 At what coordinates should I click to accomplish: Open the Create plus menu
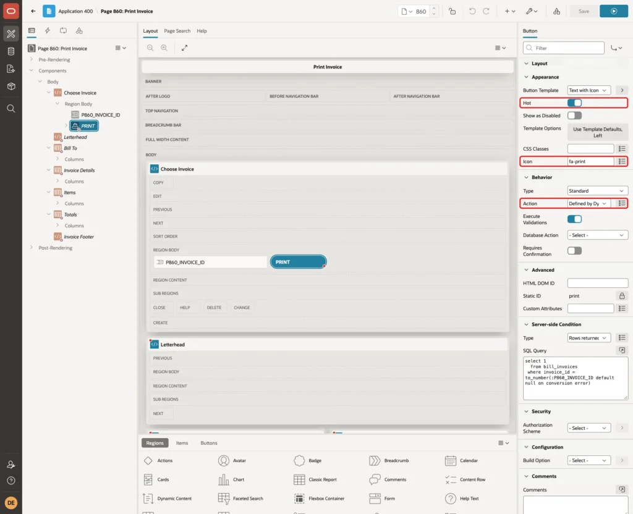click(510, 11)
